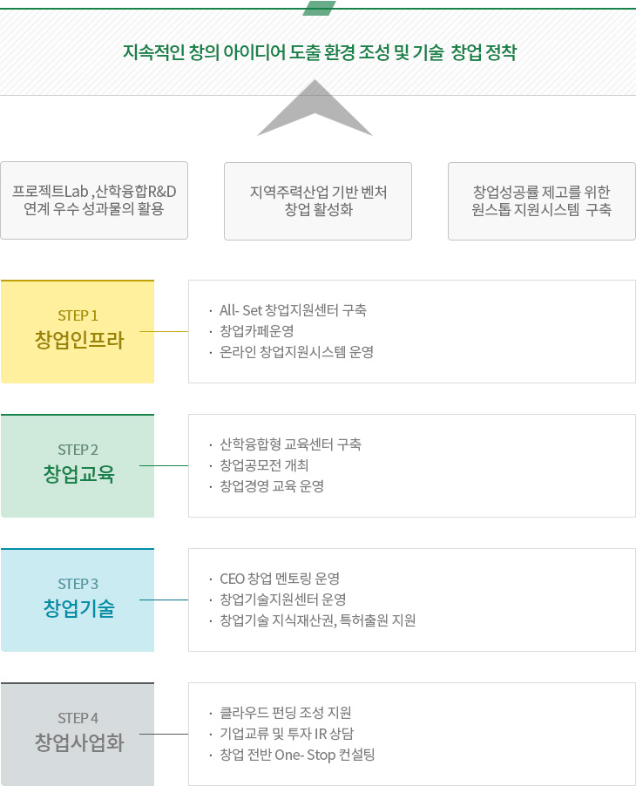
Task: Click 클라우드 펀딩 조성 지원 item
Action: click(x=286, y=713)
